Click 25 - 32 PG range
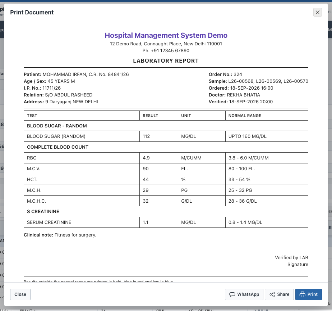This screenshot has width=332, height=311. [267, 190]
